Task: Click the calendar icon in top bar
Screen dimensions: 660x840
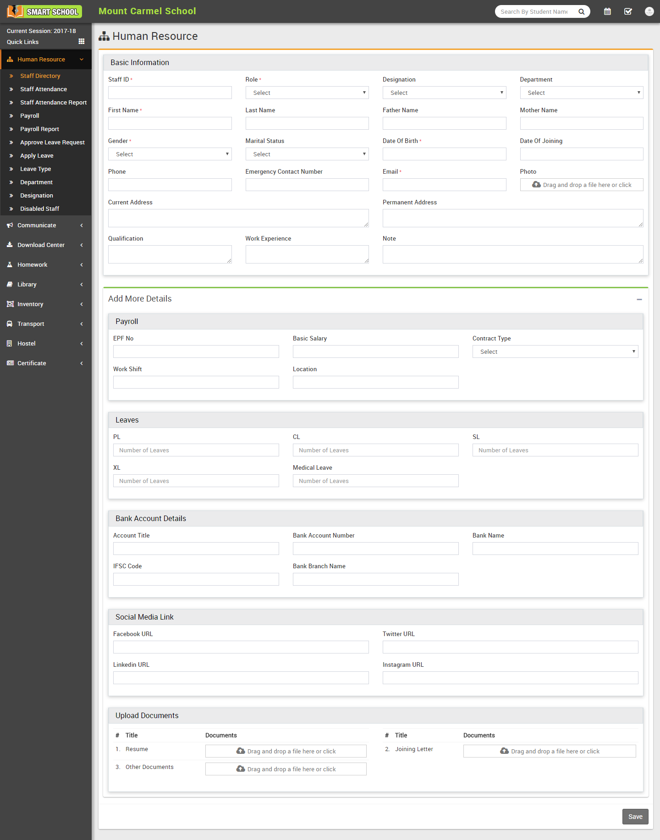Action: click(x=607, y=11)
